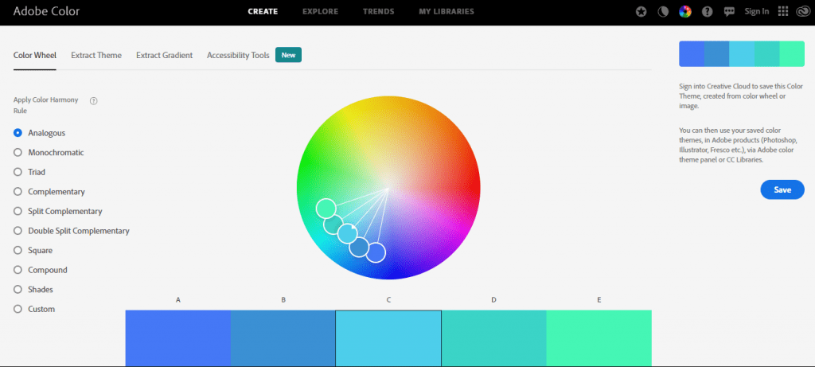The width and height of the screenshot is (815, 367).
Task: Click the theme preview strip's mint green color
Action: [792, 54]
